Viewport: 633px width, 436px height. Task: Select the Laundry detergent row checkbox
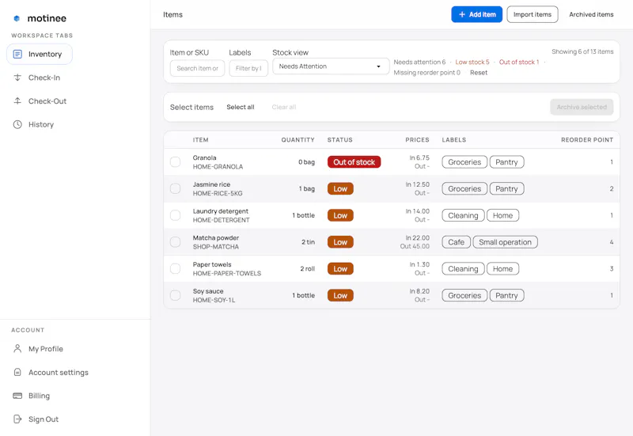175,215
